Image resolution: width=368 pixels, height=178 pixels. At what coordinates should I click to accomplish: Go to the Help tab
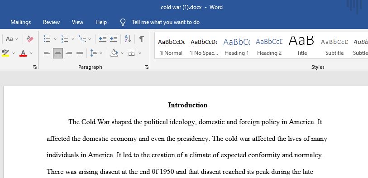[101, 22]
